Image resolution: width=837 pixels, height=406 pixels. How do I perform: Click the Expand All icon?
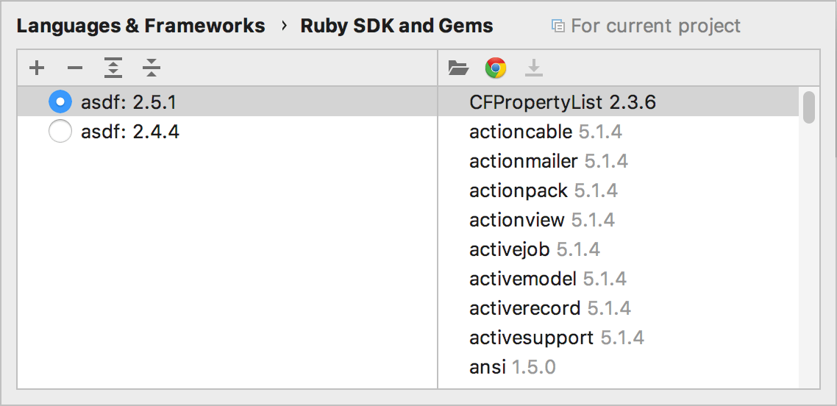113,68
